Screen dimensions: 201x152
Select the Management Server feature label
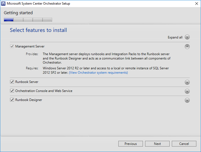click(x=30, y=46)
